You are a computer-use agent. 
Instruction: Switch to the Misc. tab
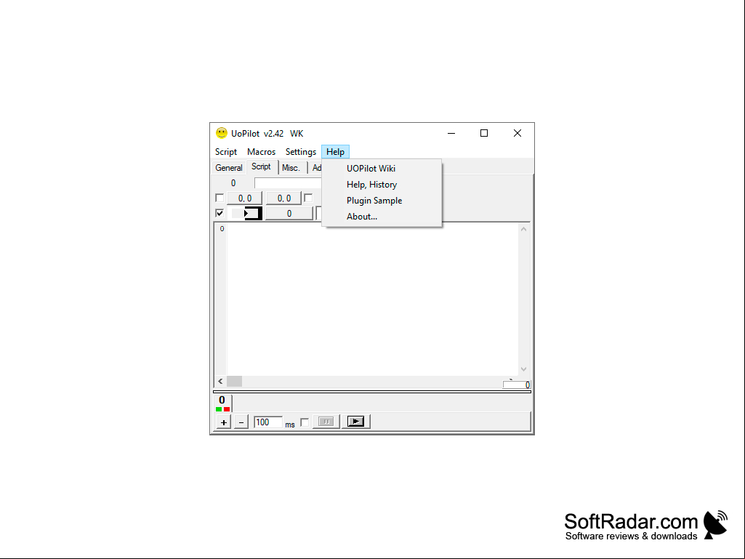(291, 168)
